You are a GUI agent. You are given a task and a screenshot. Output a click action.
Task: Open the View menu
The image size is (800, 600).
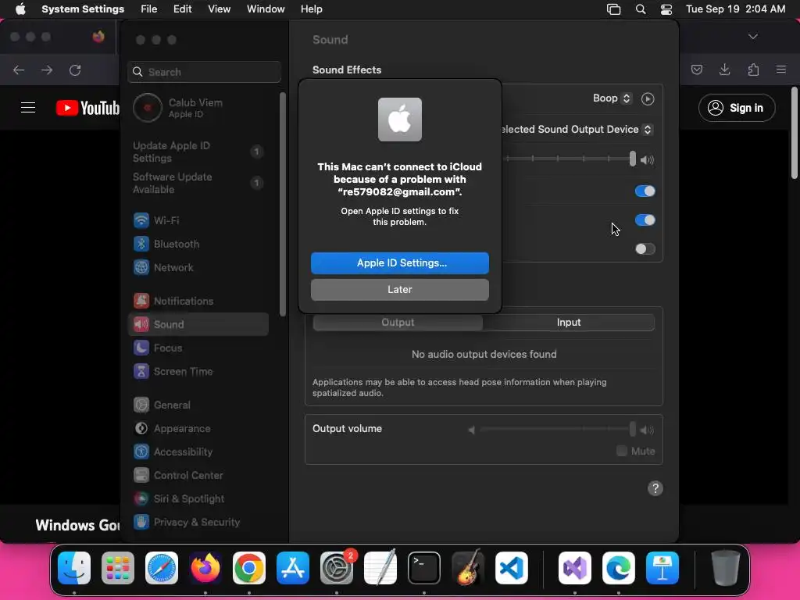coord(219,9)
